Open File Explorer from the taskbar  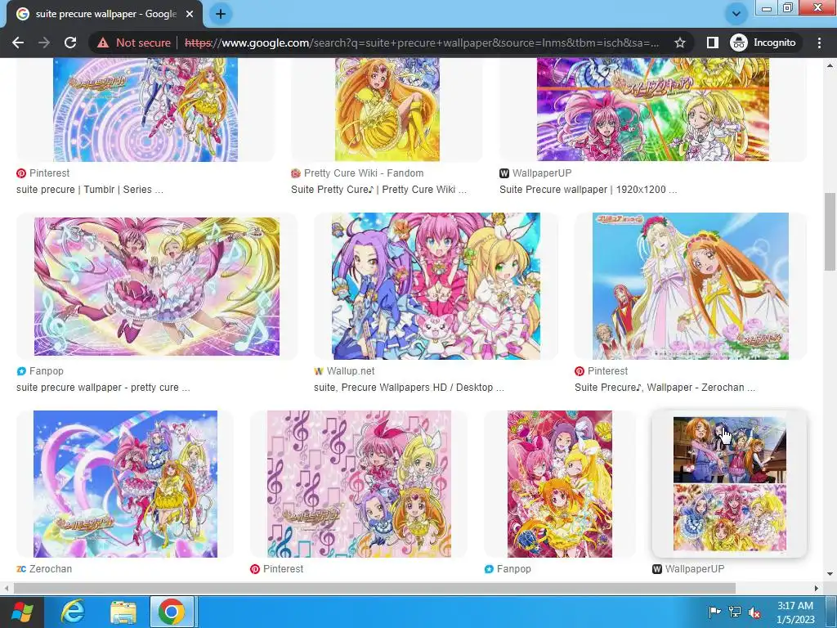coord(123,612)
